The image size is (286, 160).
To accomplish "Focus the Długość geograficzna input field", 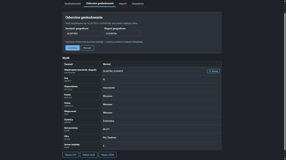I will coord(122,33).
